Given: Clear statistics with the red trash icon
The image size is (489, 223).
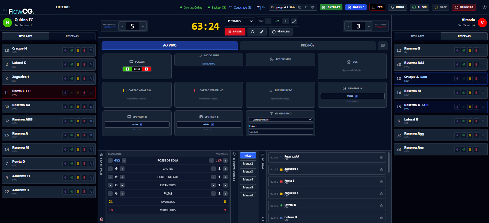Looking at the screenshot, I should tap(102, 219).
